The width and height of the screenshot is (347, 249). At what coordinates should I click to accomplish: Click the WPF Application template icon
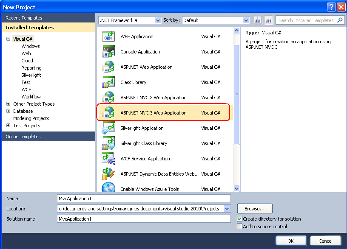pos(108,36)
